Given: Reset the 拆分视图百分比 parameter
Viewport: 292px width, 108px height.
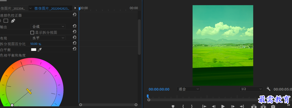Looking at the screenshot, I should click(x=75, y=43).
